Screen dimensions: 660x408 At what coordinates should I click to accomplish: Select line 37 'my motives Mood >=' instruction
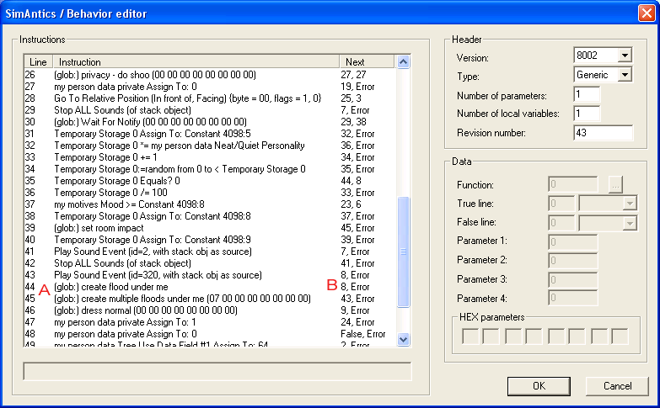pyautogui.click(x=210, y=204)
